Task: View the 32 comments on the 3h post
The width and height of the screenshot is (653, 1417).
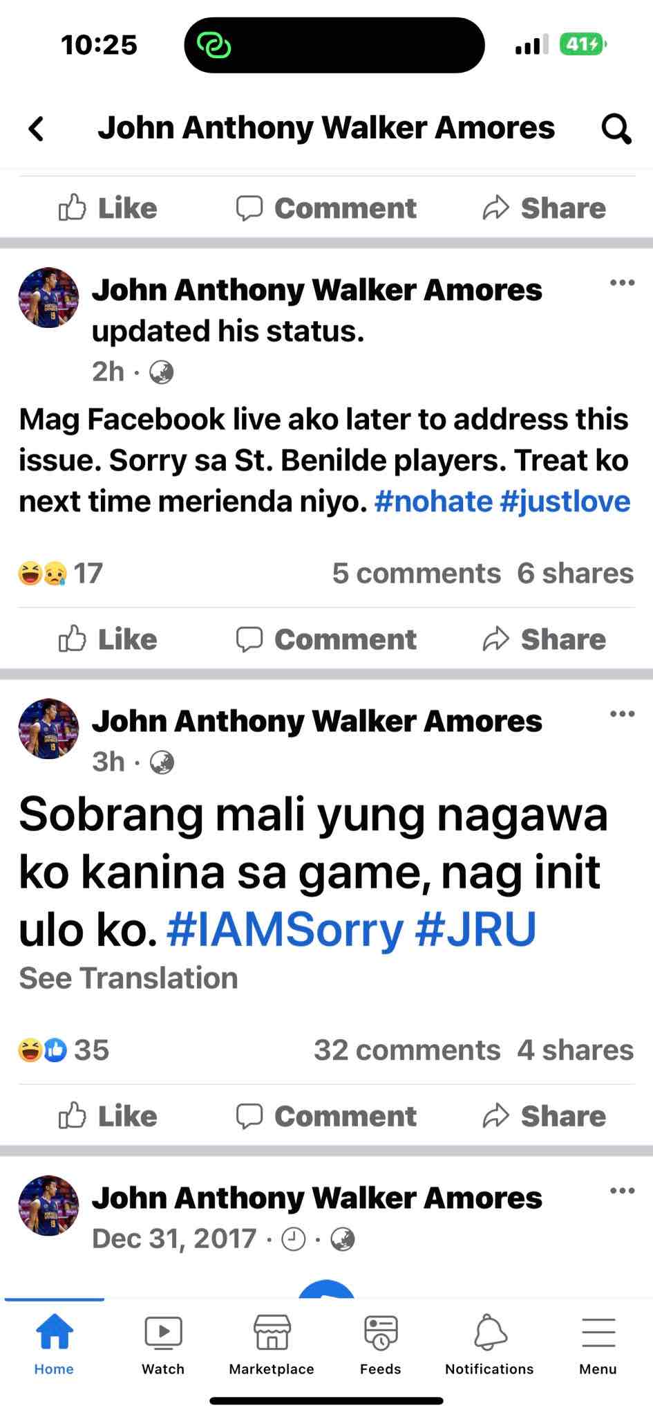Action: tap(407, 1050)
